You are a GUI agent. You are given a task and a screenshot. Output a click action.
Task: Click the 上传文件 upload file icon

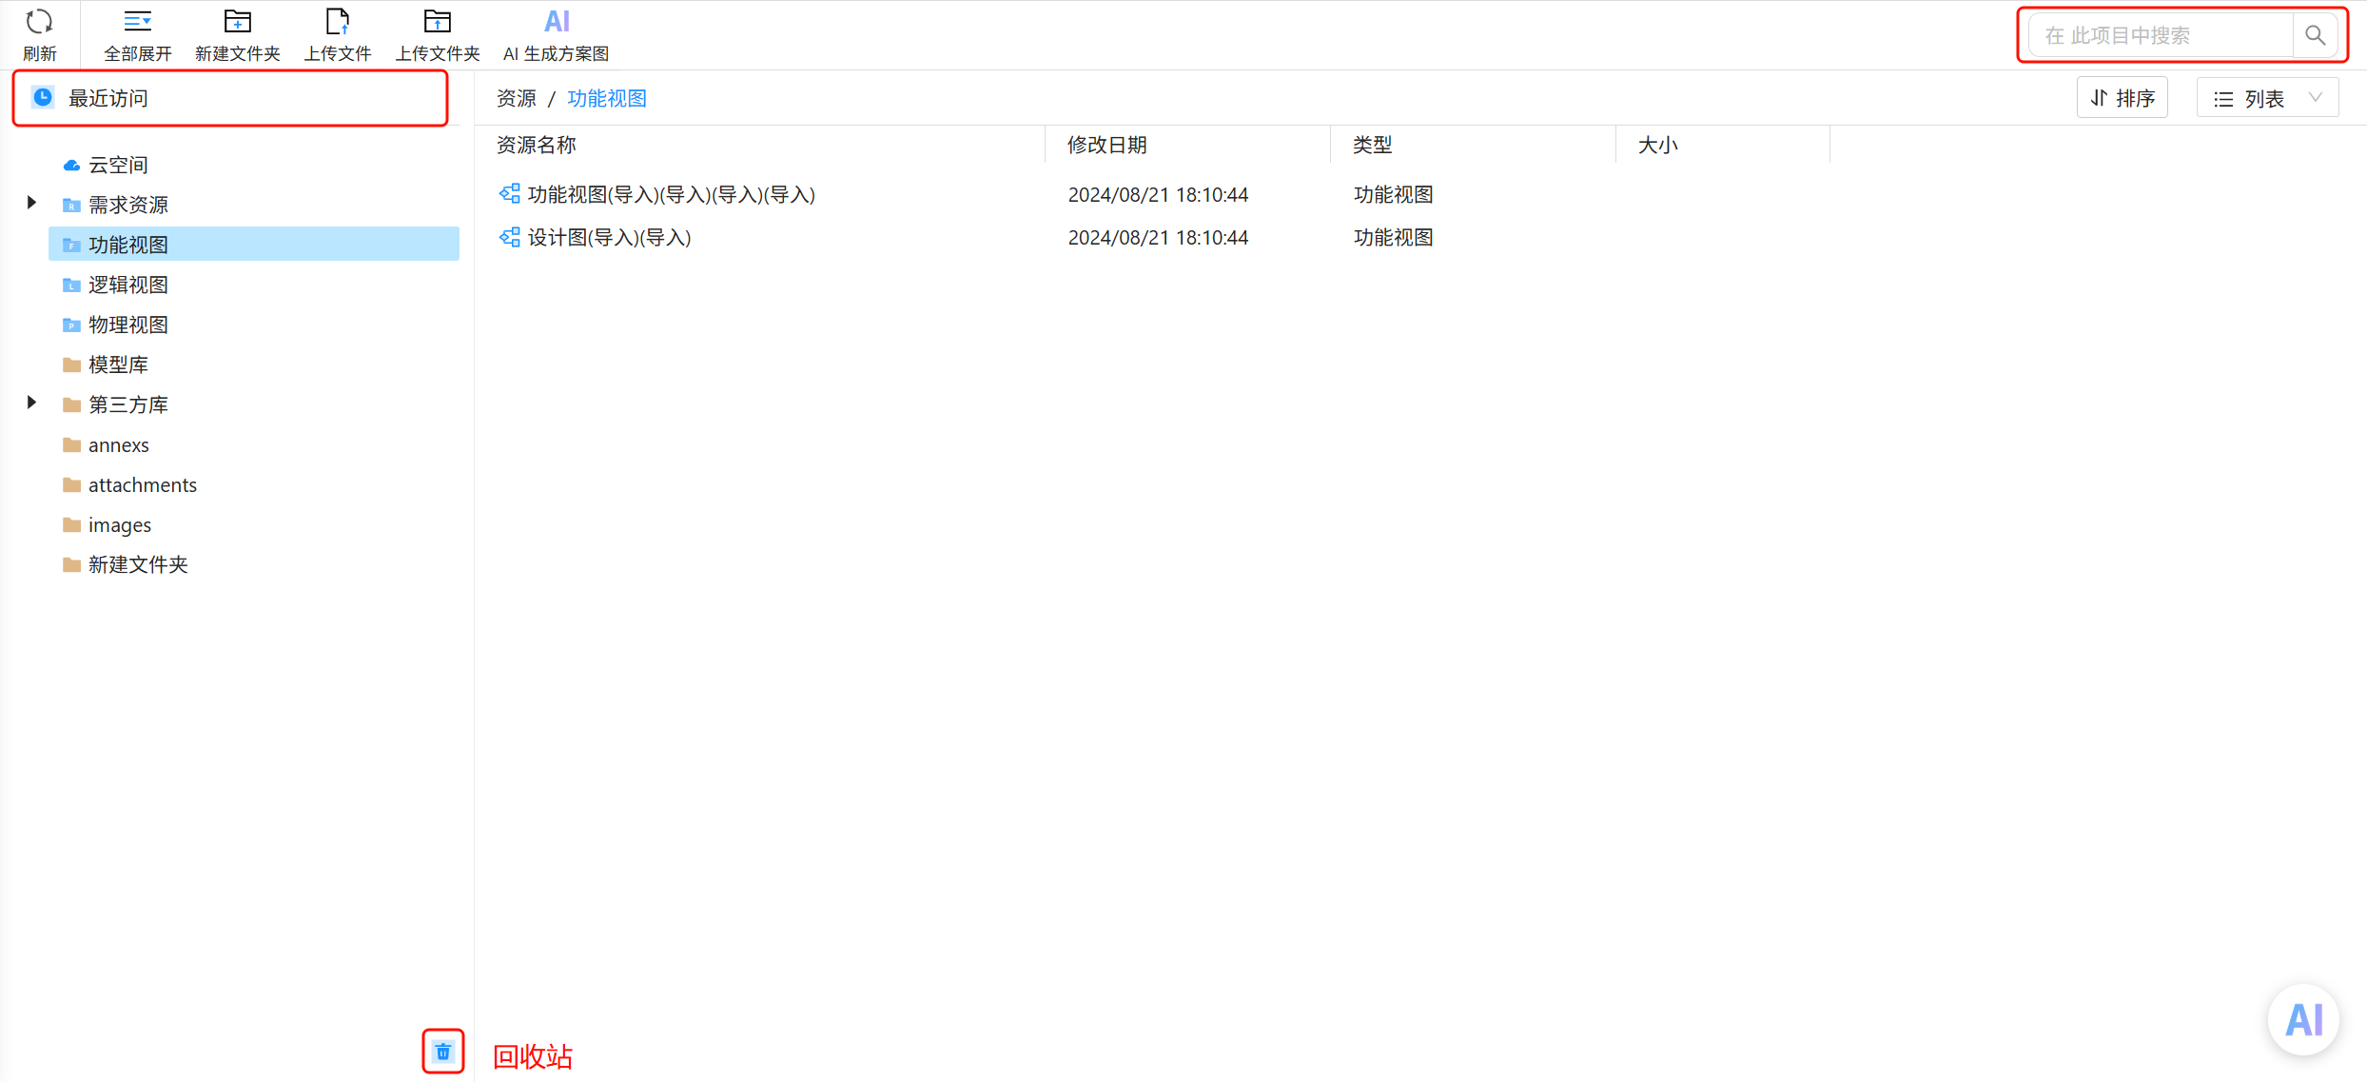337,21
